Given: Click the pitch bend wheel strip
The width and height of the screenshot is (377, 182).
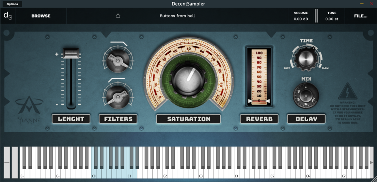Looking at the screenshot, I should (7, 162).
